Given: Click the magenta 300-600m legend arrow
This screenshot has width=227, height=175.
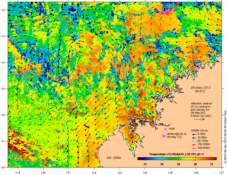Looking at the screenshot, I should (x=194, y=148).
